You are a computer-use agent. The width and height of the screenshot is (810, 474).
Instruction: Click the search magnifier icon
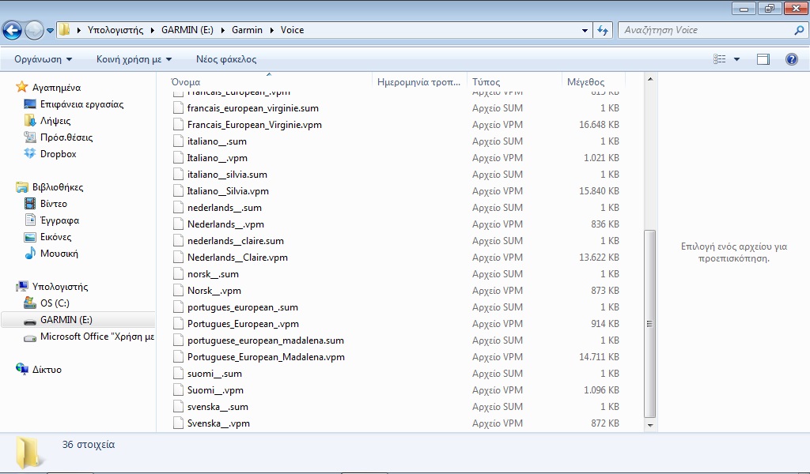(x=799, y=30)
